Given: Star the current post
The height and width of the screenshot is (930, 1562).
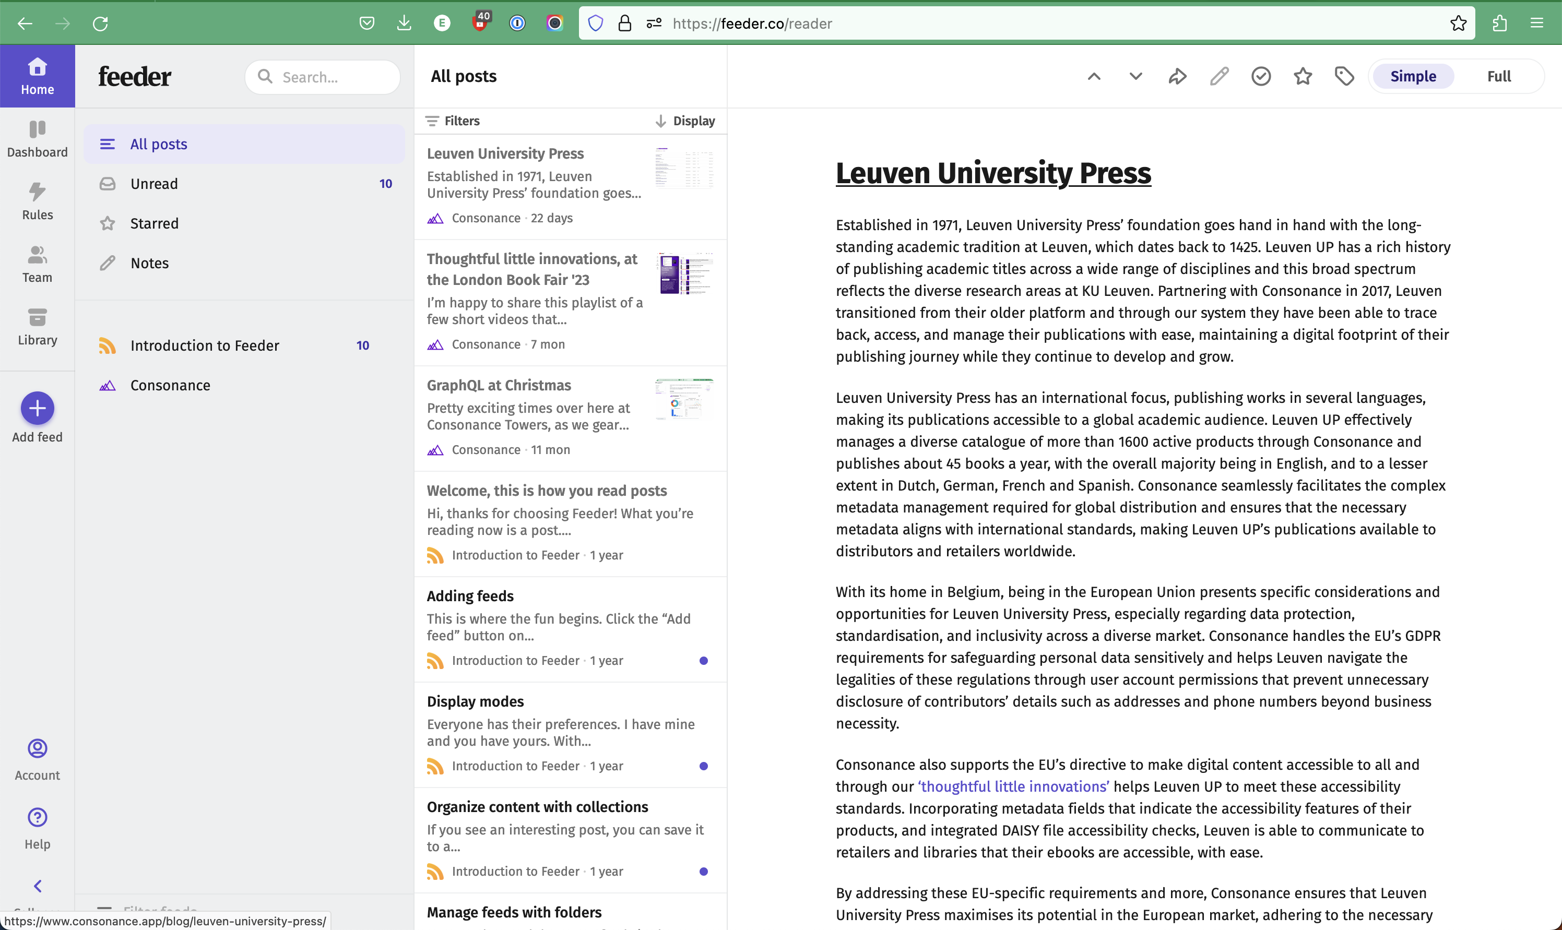Looking at the screenshot, I should click(x=1303, y=76).
